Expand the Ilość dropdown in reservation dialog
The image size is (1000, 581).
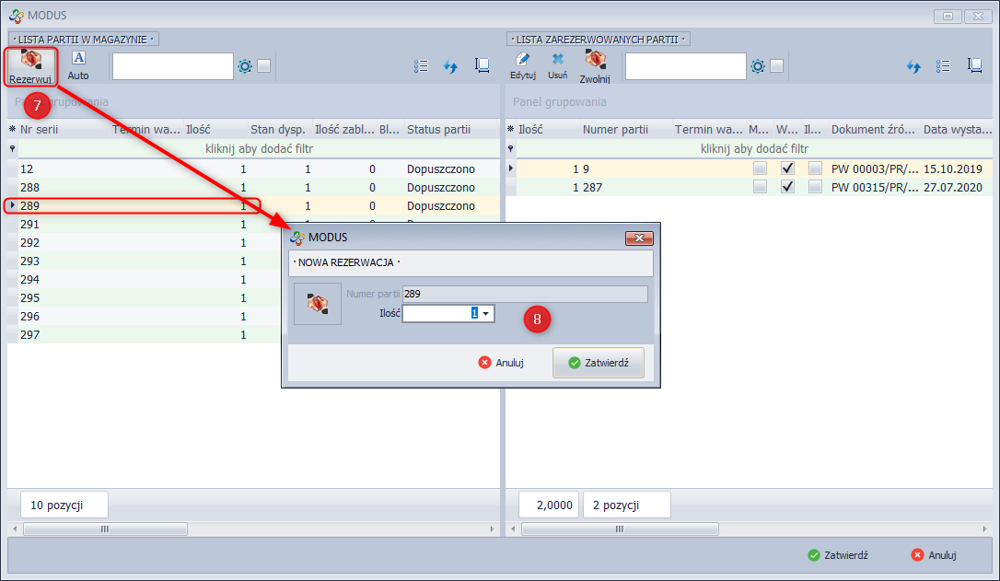(x=486, y=314)
